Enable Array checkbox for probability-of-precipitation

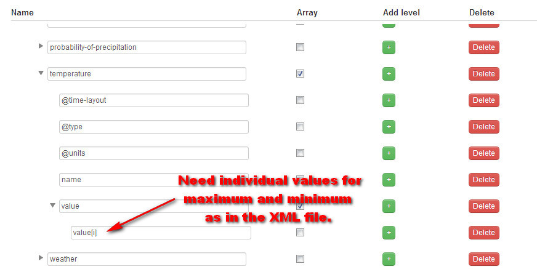coord(300,47)
